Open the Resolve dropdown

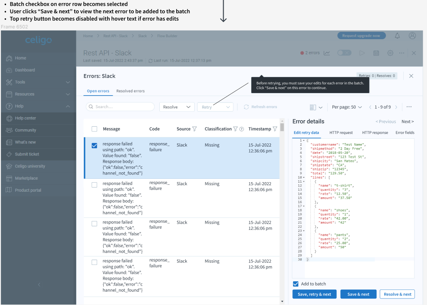tap(177, 107)
